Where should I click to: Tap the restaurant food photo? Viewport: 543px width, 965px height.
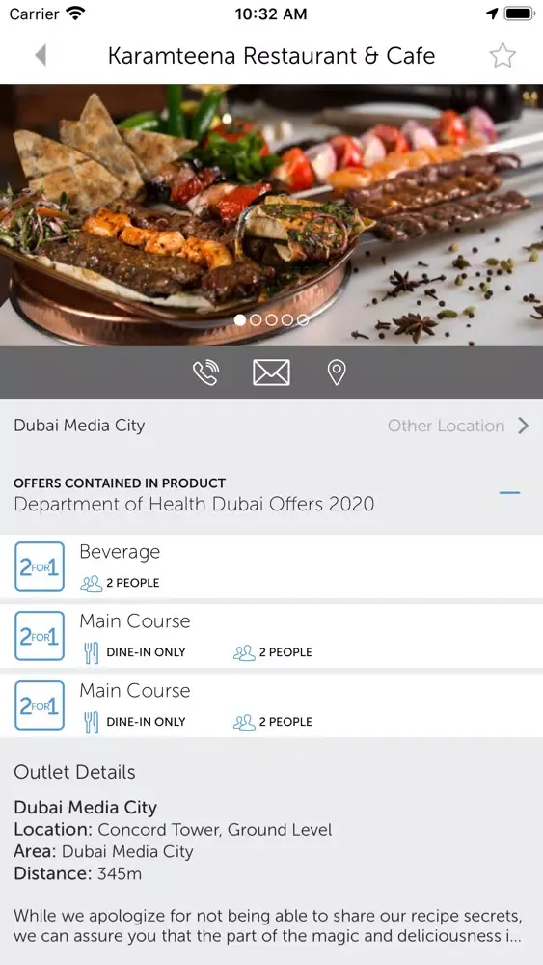(x=271, y=215)
